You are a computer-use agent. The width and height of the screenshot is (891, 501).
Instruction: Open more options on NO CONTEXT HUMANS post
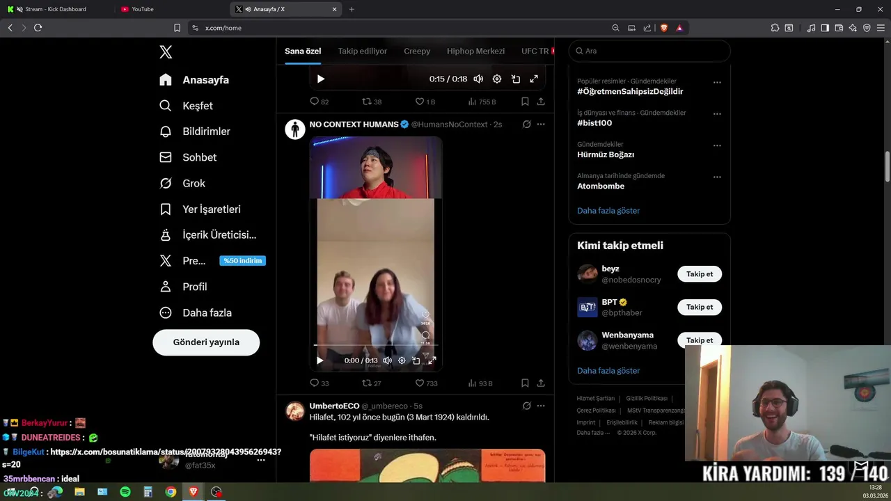click(541, 124)
